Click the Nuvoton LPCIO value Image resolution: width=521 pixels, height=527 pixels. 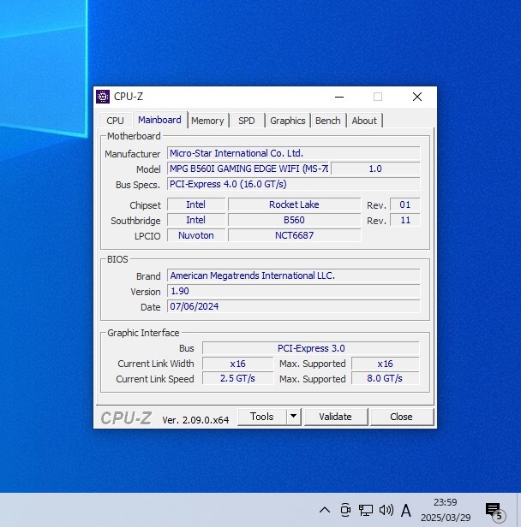pyautogui.click(x=196, y=235)
